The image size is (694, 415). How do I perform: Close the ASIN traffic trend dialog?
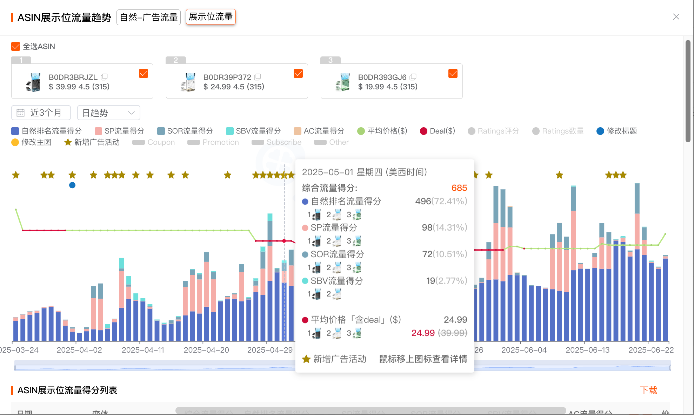click(676, 17)
